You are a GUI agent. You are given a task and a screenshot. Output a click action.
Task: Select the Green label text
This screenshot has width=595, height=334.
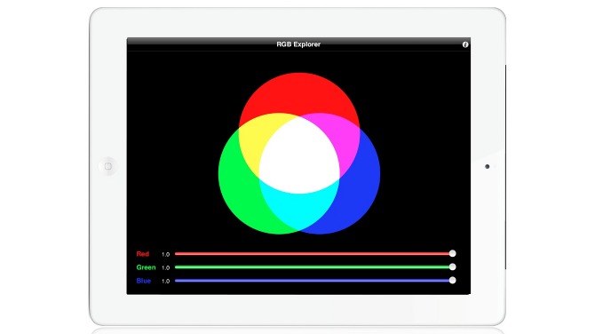(147, 267)
